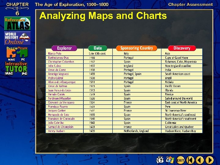Launch Interactive Tutor for PC
The image size is (220, 165).
tap(24, 74)
